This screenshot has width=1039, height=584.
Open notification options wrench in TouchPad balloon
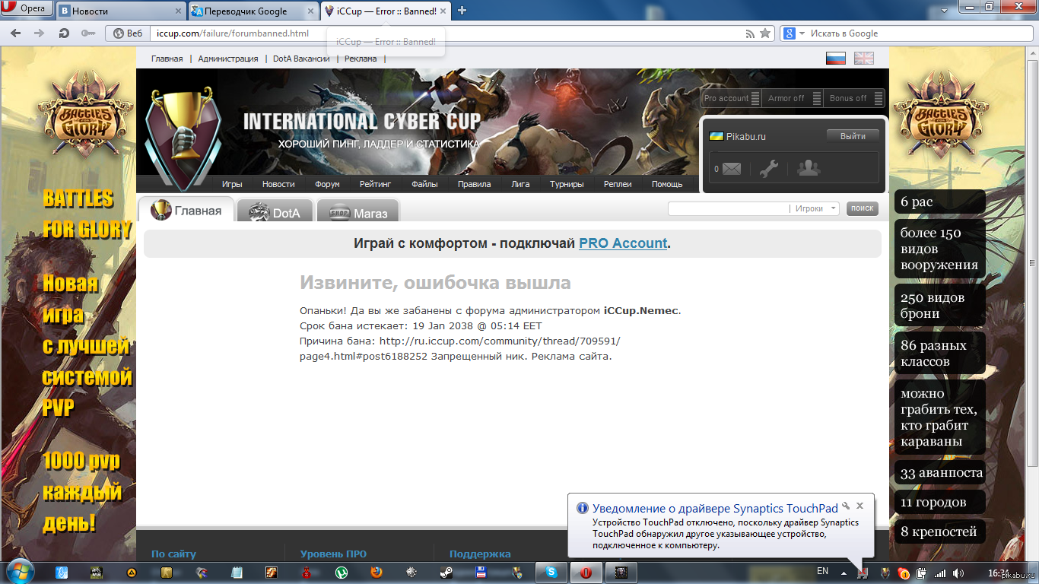pyautogui.click(x=846, y=505)
